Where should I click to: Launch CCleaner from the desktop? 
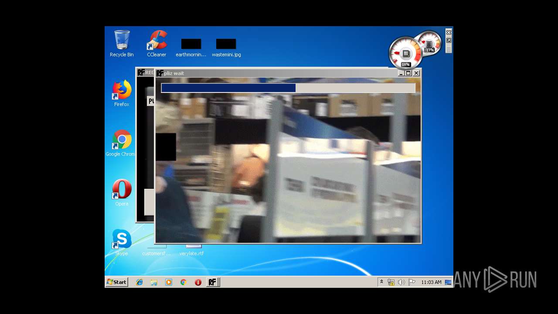click(x=157, y=44)
